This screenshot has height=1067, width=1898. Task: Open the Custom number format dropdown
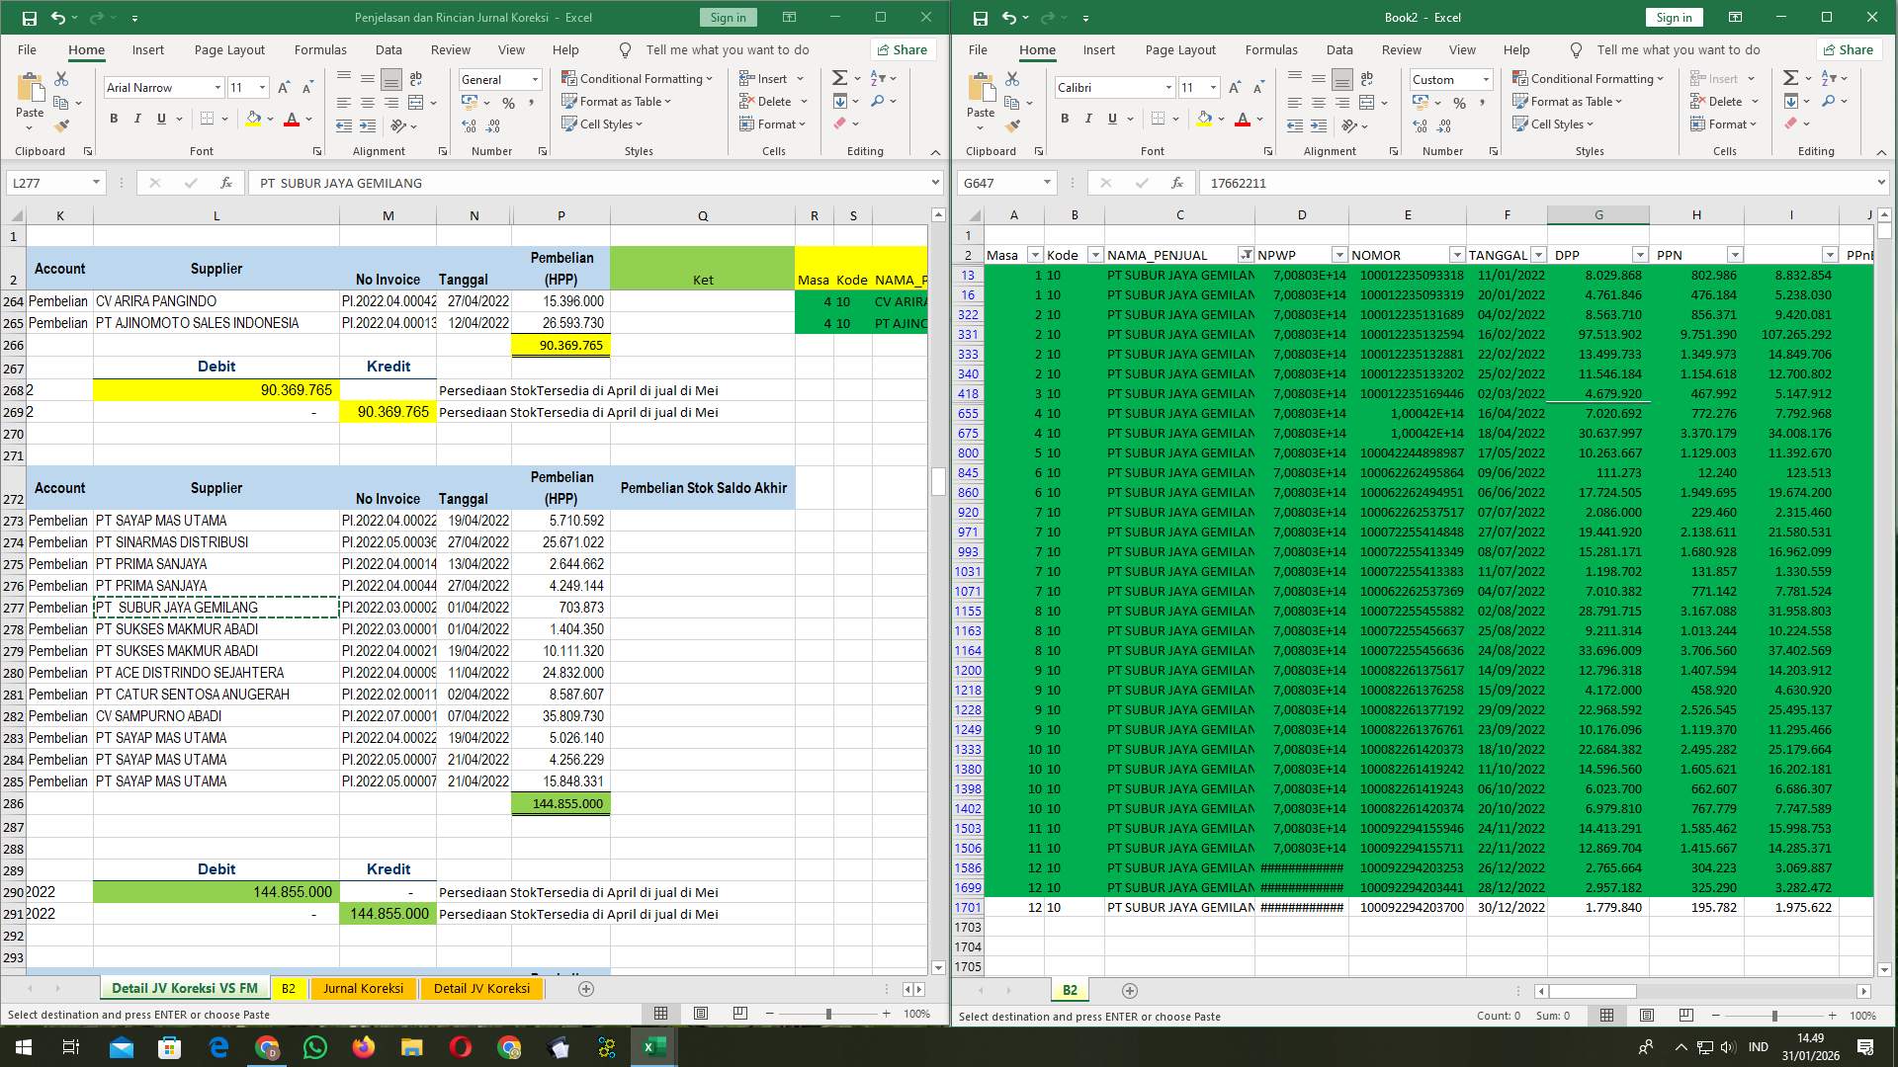(1485, 79)
